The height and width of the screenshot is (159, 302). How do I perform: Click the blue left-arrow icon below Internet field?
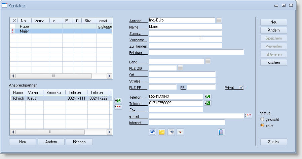click(x=171, y=132)
